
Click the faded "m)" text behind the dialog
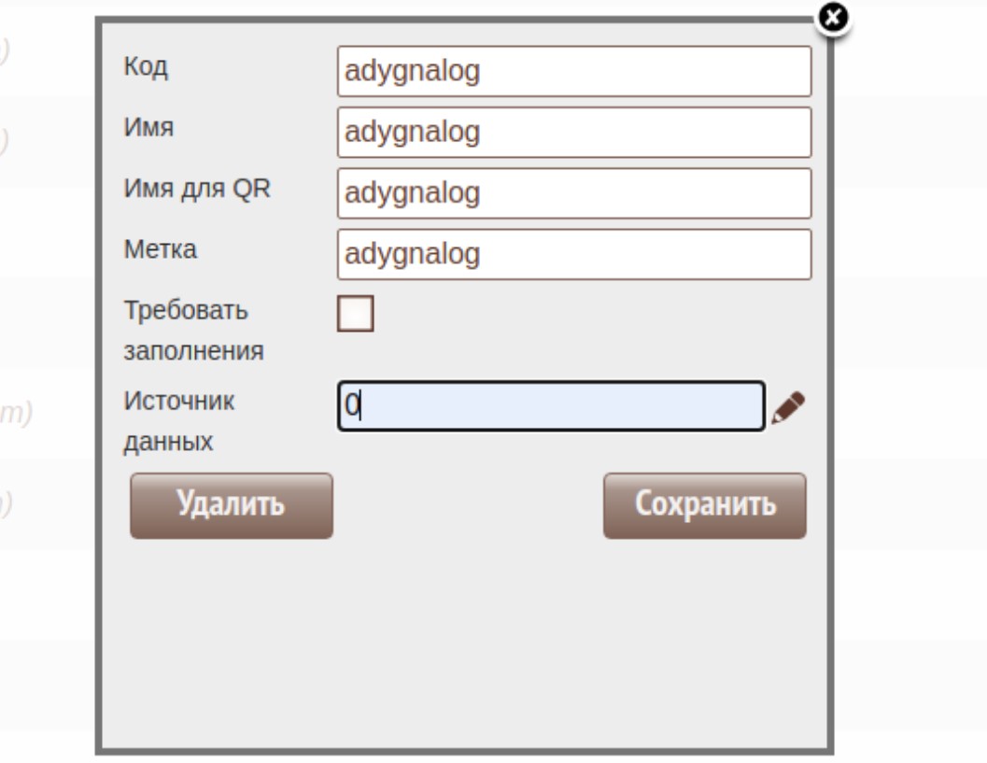coord(17,414)
